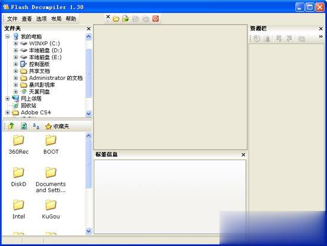Click the third greyed icon in 资源栏 toolbar

(279, 39)
